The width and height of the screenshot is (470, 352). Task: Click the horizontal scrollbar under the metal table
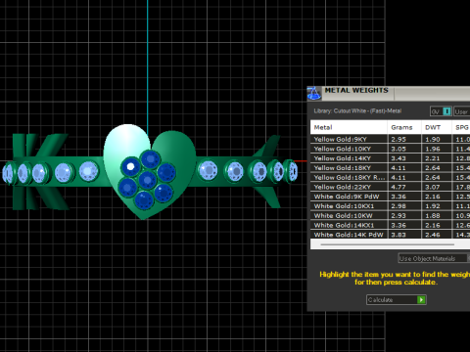click(x=388, y=244)
